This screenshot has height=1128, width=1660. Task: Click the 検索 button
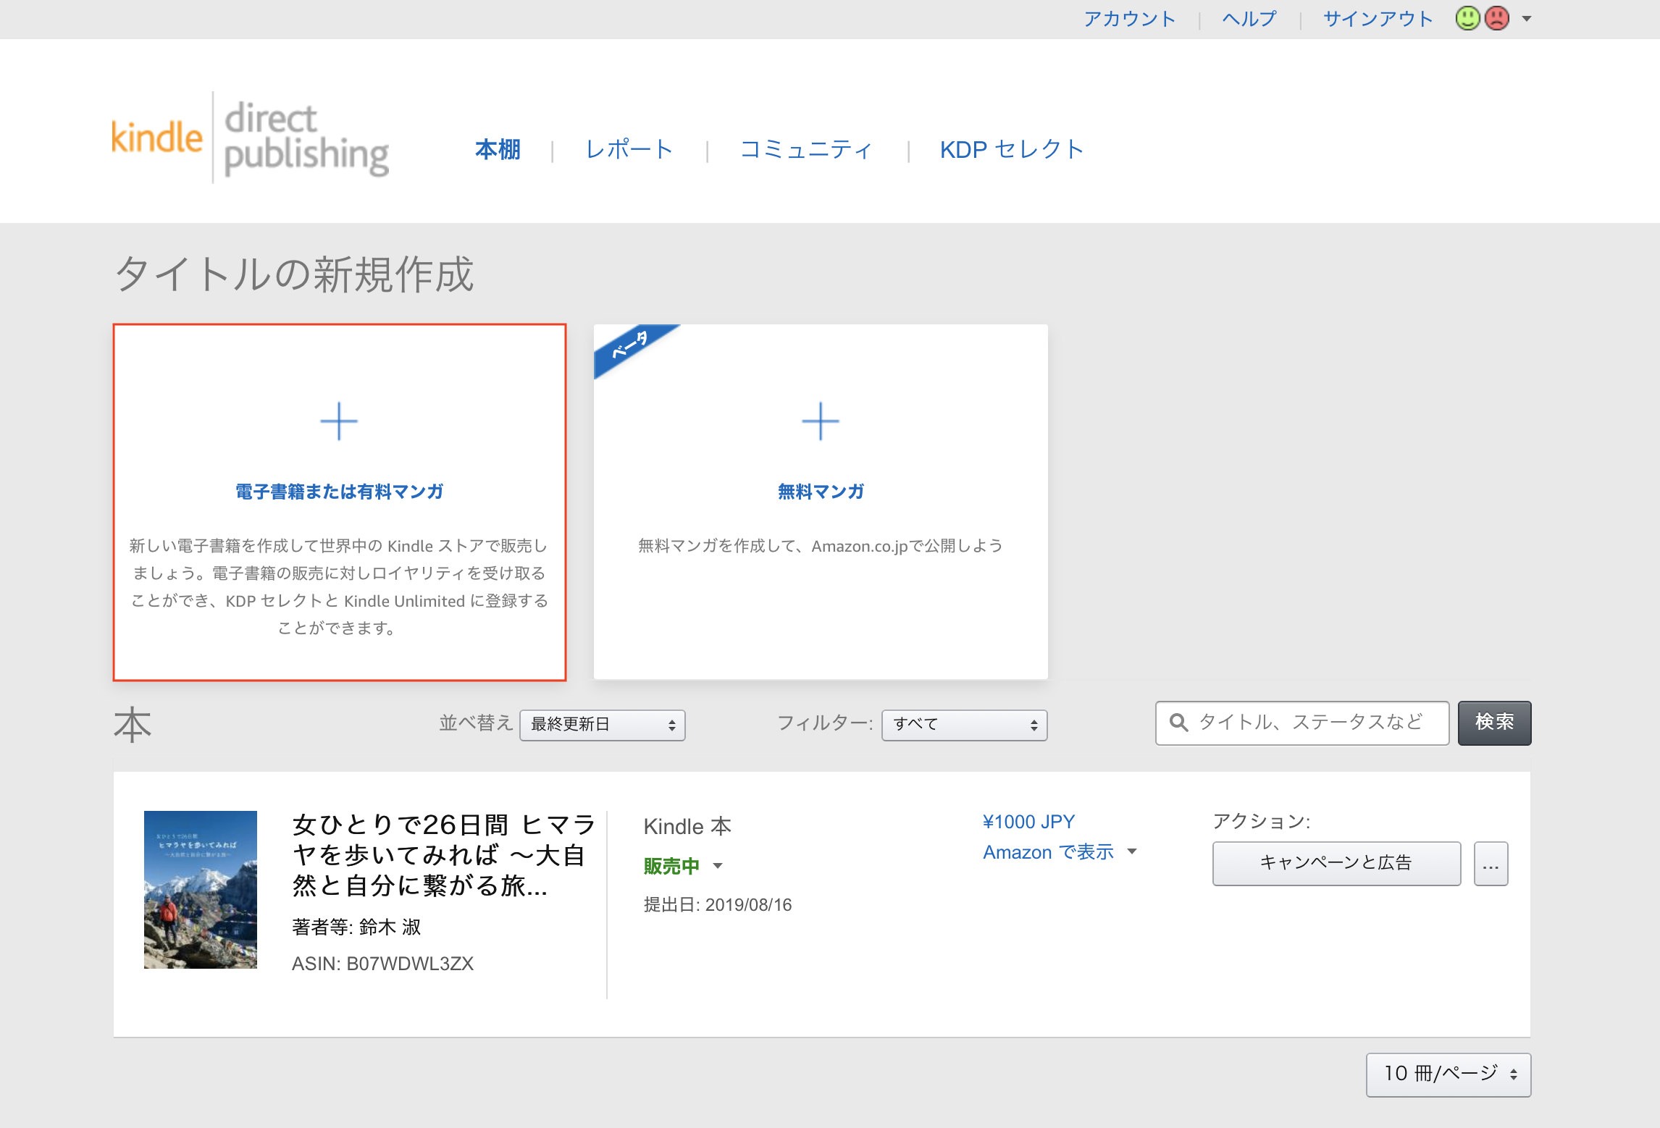pyautogui.click(x=1494, y=723)
